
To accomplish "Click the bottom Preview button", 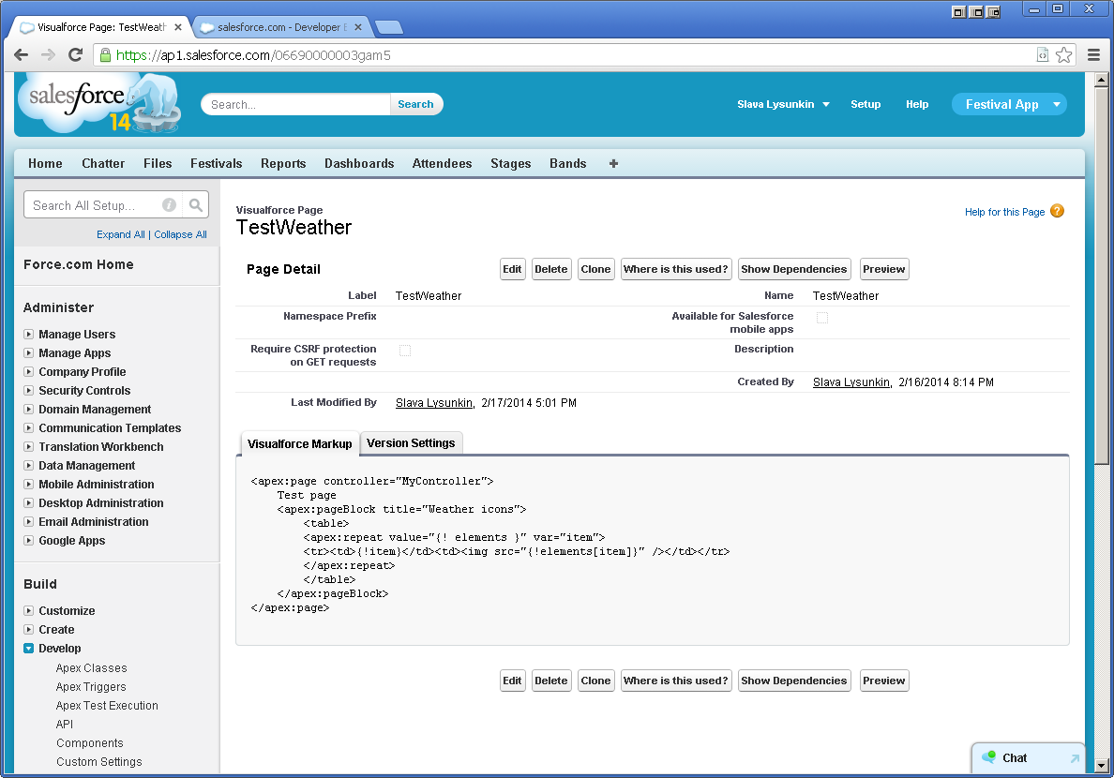I will (x=884, y=681).
